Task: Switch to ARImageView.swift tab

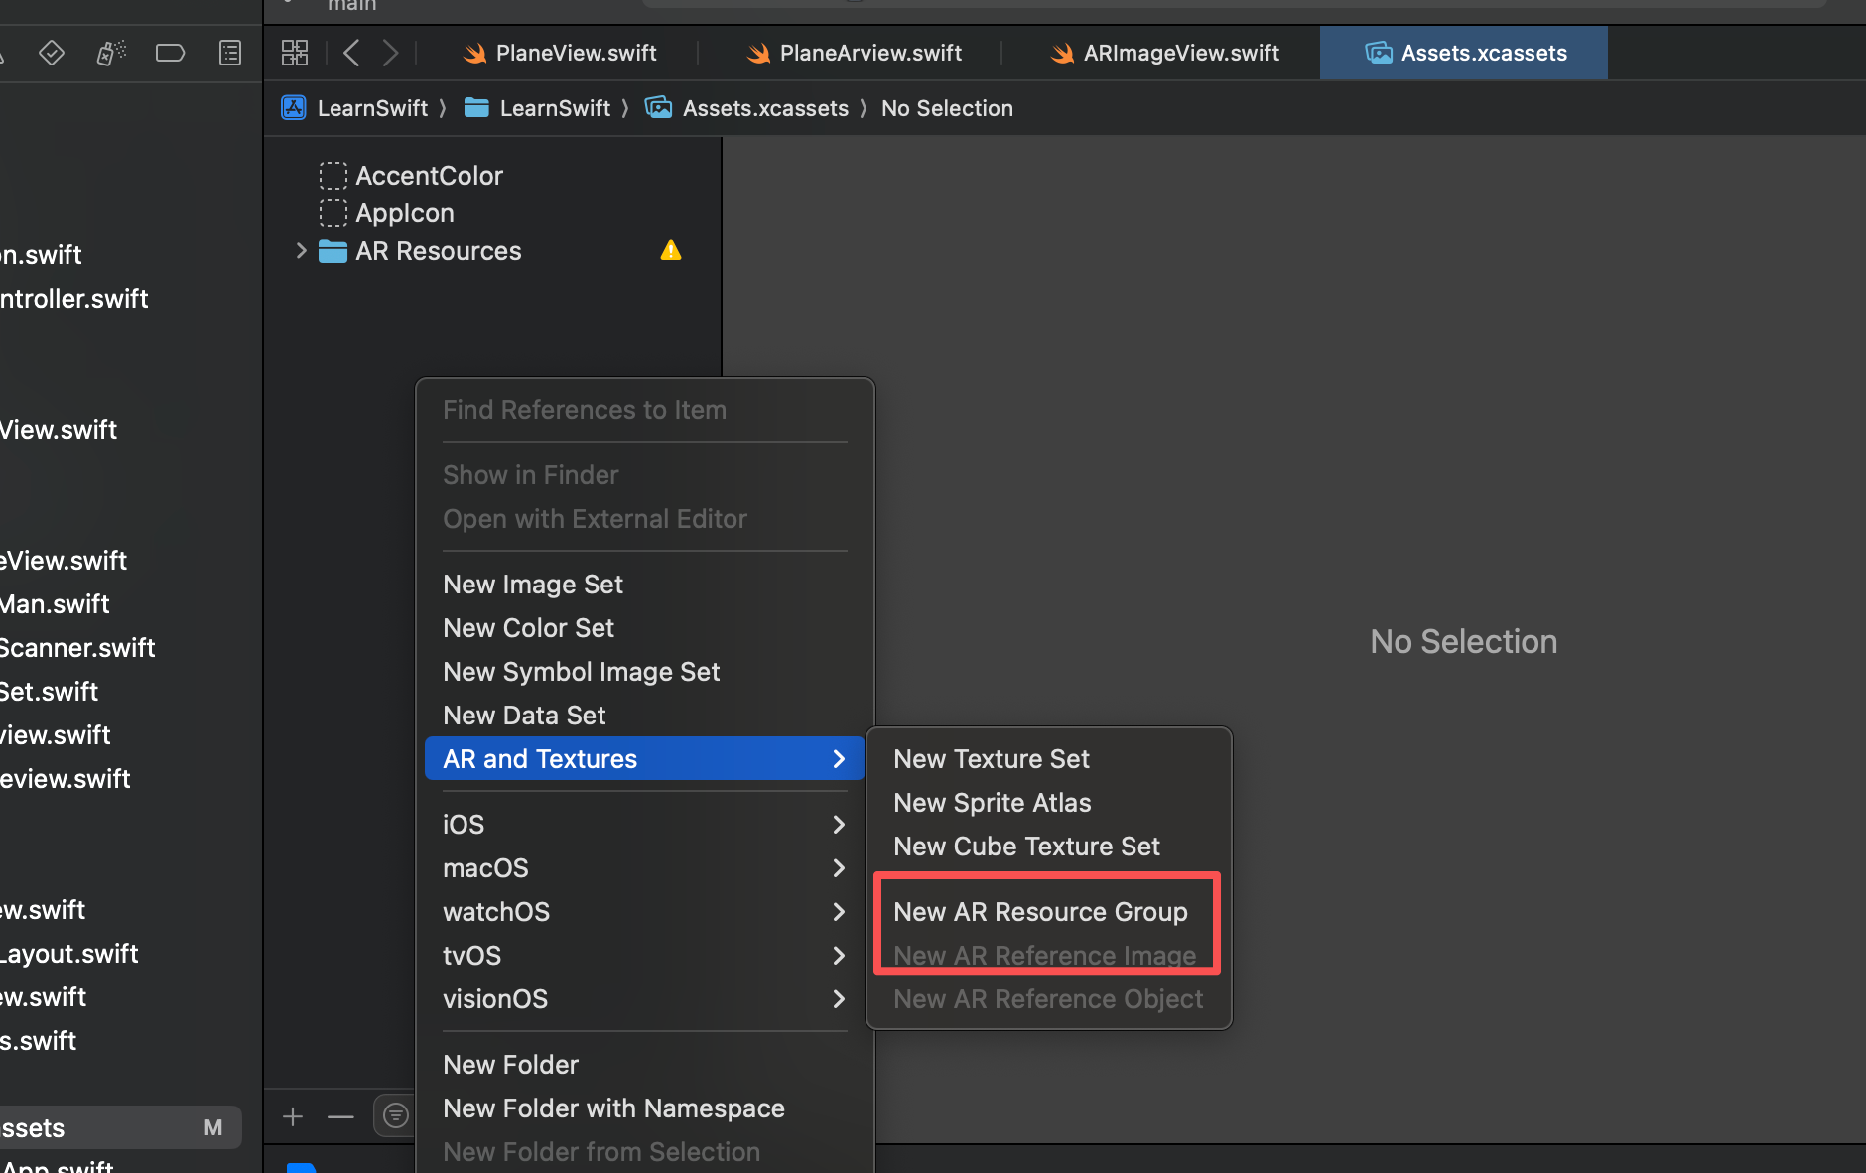Action: pyautogui.click(x=1165, y=53)
